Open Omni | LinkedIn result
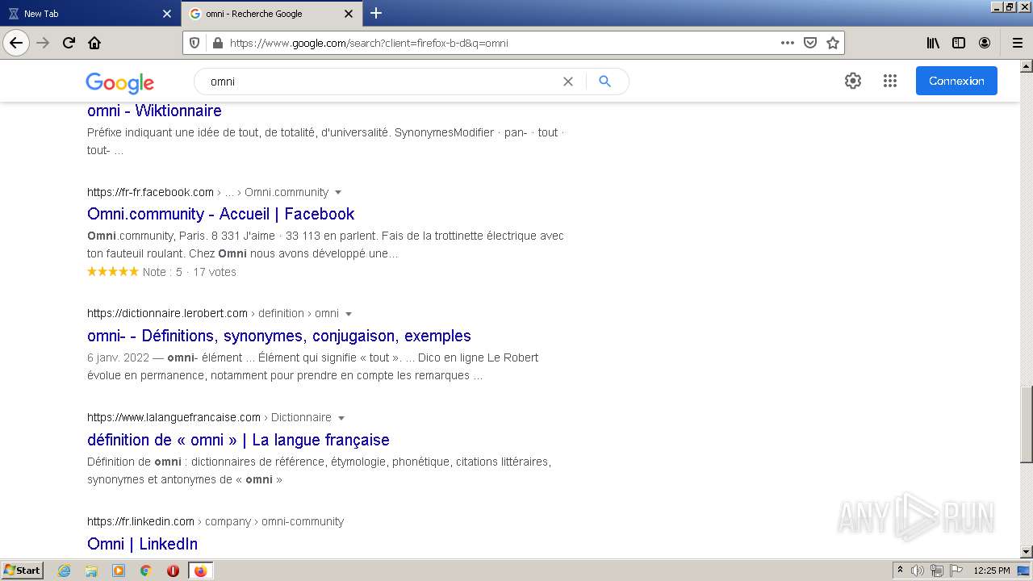1033x581 pixels. click(142, 544)
